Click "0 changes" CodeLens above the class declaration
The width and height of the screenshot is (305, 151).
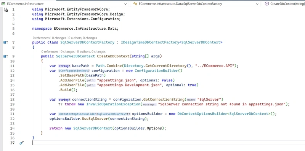59,38
